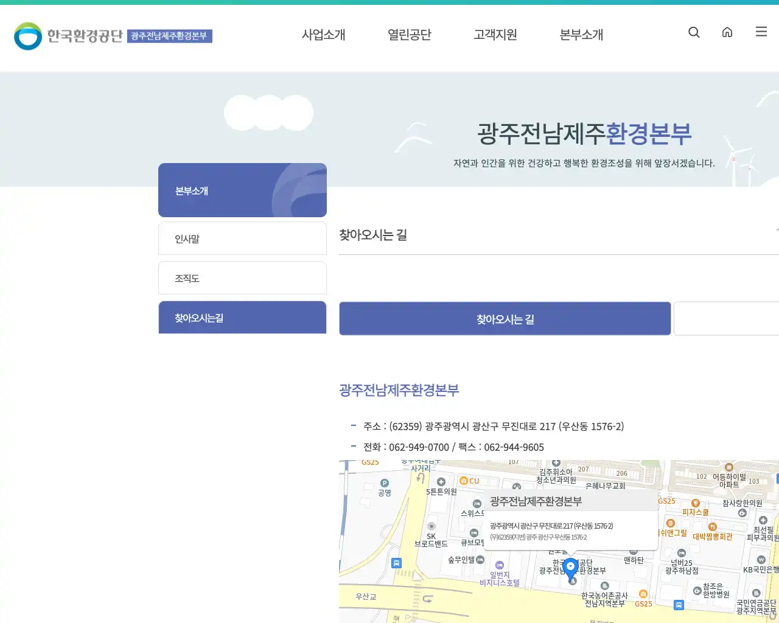Open the 사업소개 menu
Image resolution: width=779 pixels, height=623 pixels.
pos(323,35)
